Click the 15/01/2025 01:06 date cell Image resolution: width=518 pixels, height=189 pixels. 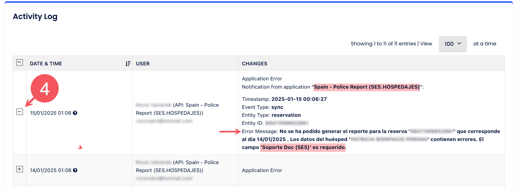click(x=51, y=113)
